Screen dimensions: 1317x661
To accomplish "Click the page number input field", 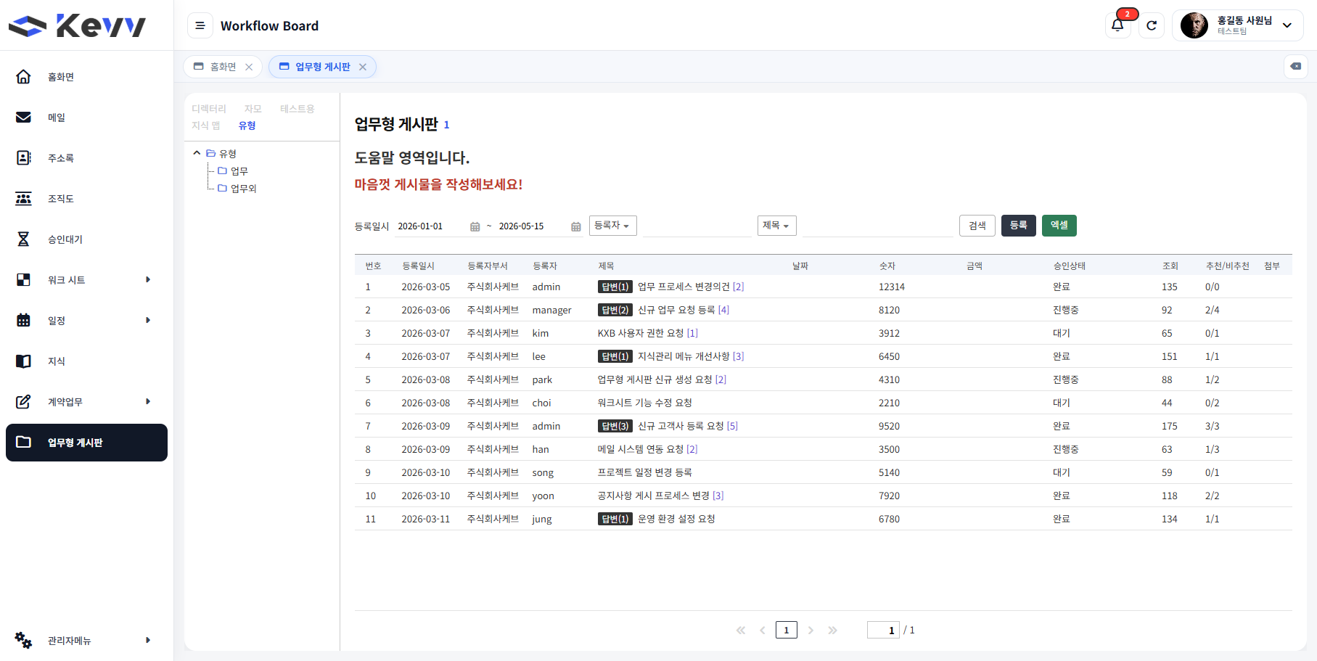I will tap(883, 630).
